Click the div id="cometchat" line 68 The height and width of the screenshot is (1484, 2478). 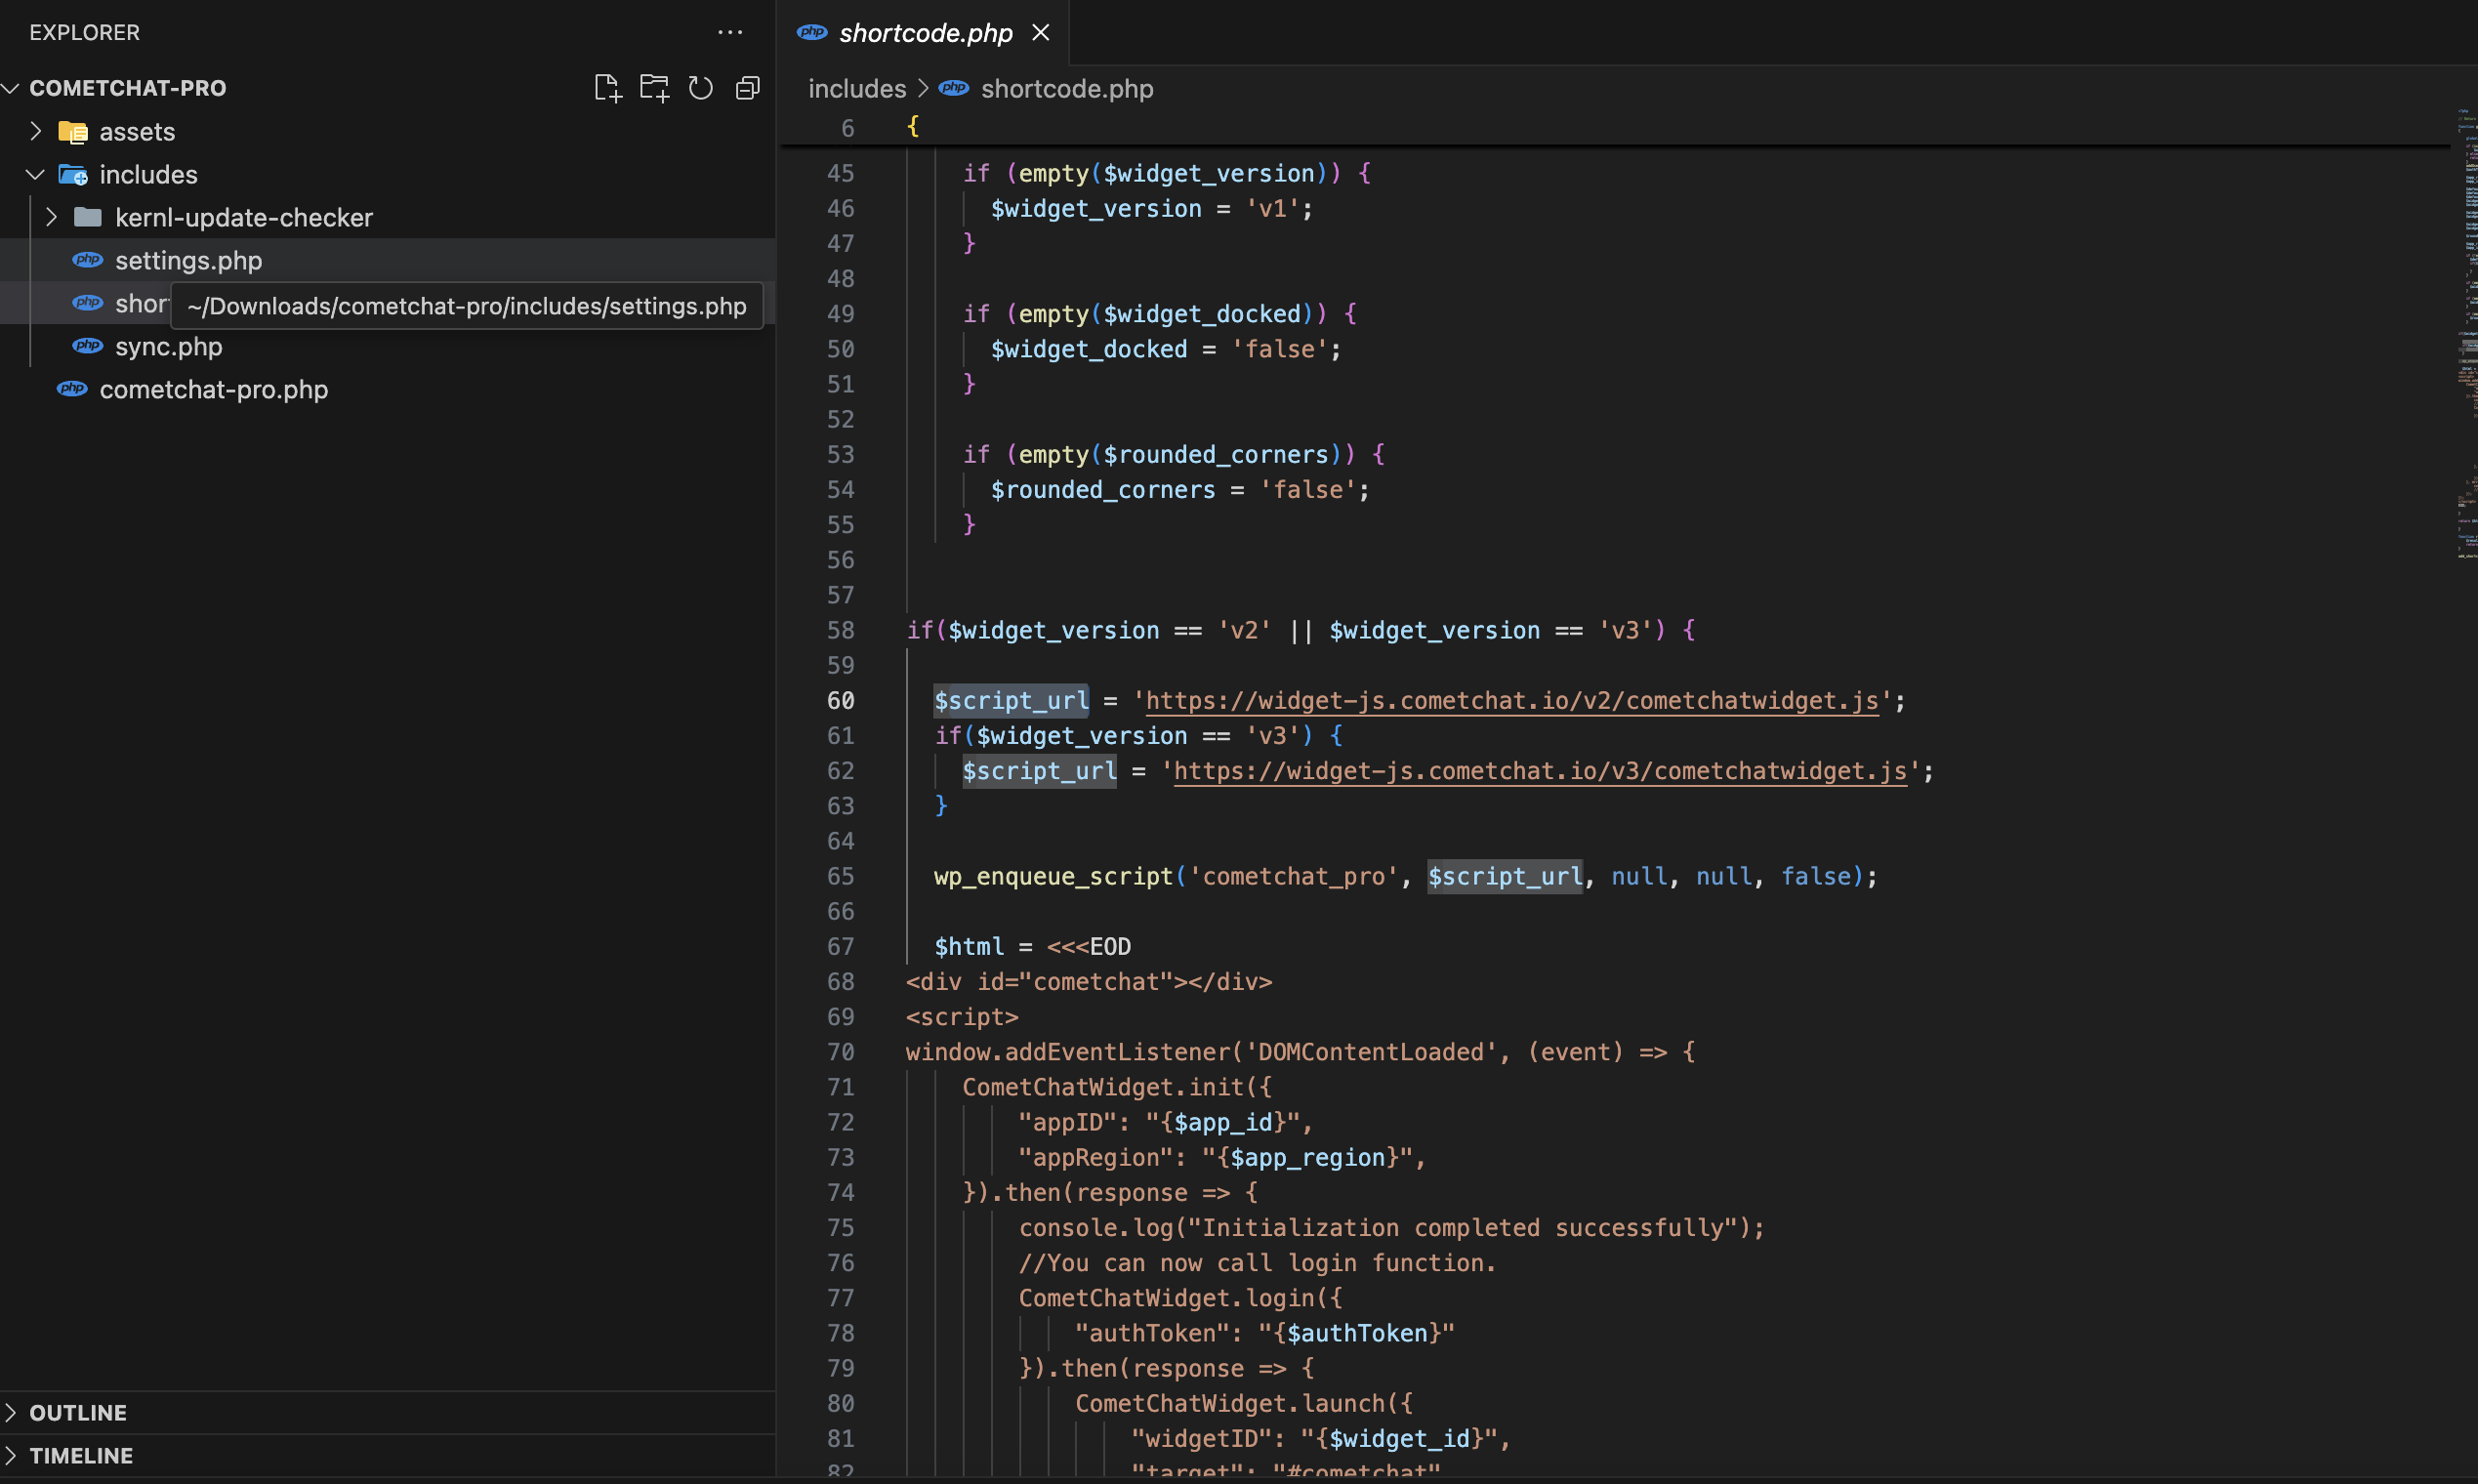point(1089,982)
